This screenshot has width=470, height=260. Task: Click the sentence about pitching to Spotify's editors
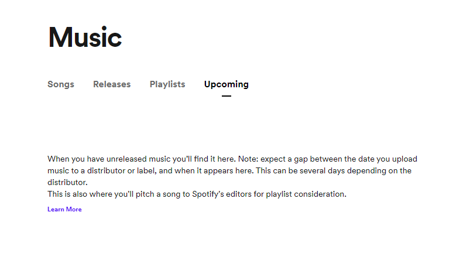[197, 194]
